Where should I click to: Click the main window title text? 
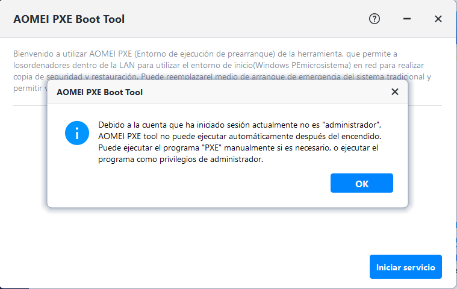pyautogui.click(x=69, y=19)
